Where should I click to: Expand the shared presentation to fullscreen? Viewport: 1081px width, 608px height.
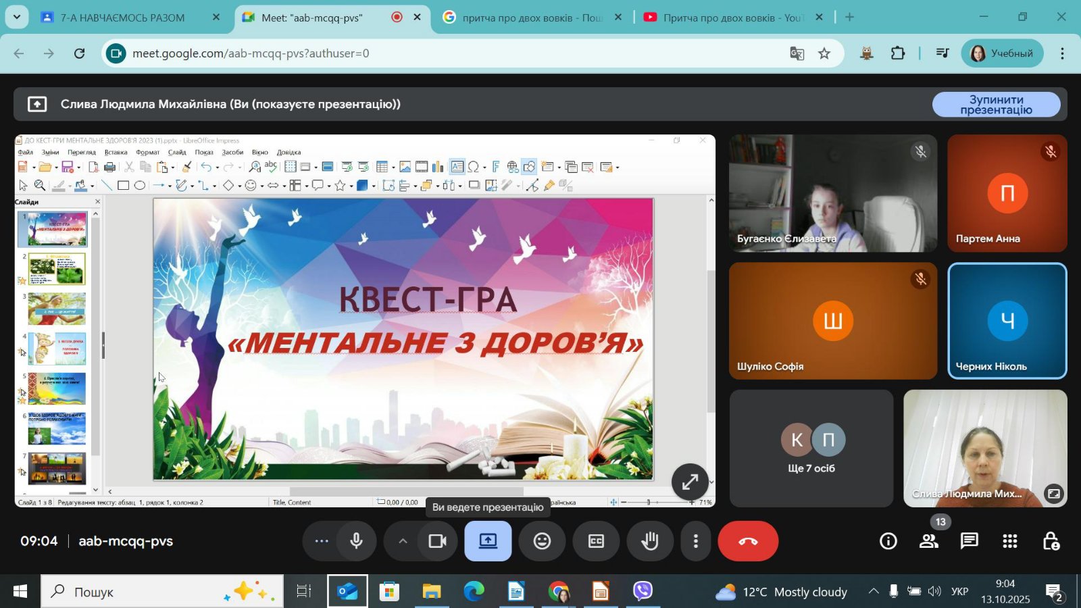coord(690,482)
